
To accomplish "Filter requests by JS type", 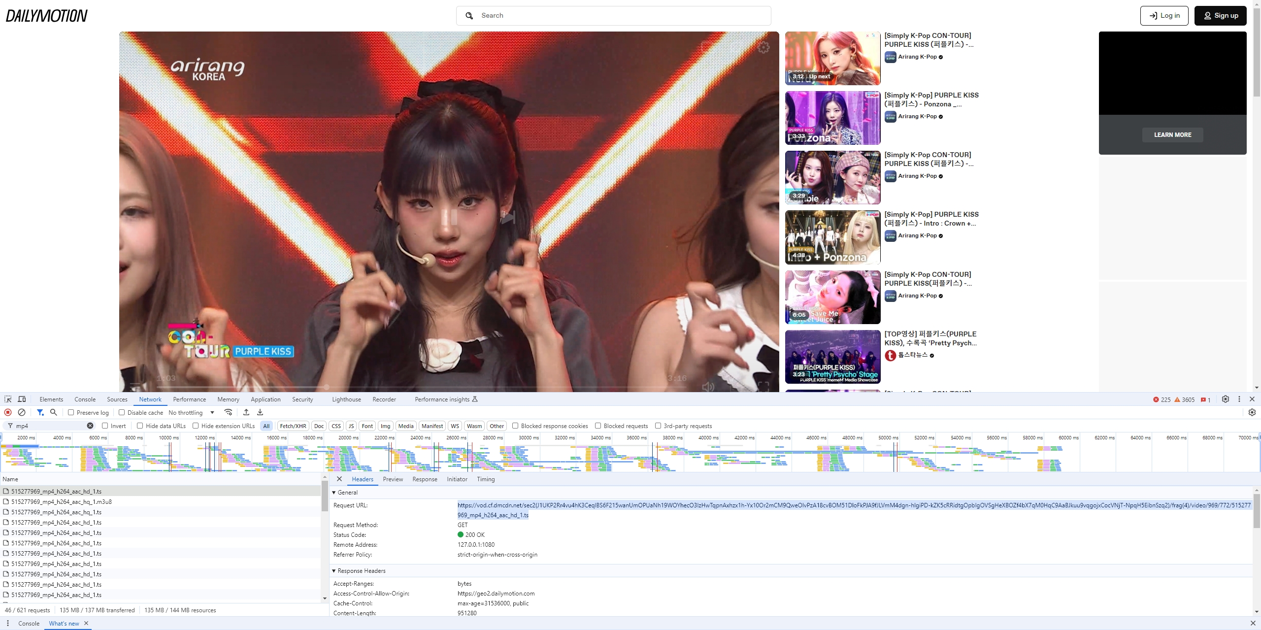I will tap(351, 426).
